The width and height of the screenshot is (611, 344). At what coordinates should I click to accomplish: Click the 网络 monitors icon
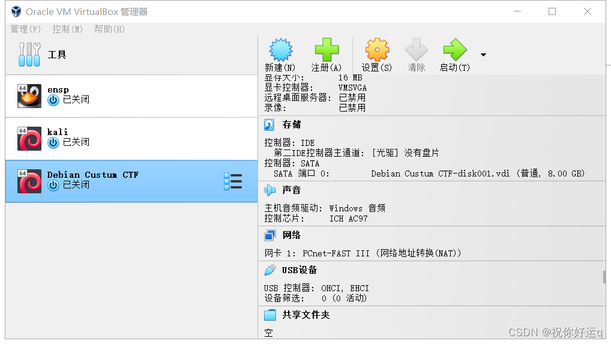tap(269, 235)
